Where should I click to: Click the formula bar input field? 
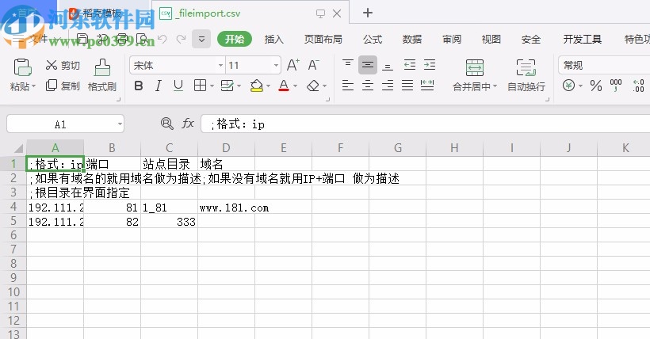426,124
